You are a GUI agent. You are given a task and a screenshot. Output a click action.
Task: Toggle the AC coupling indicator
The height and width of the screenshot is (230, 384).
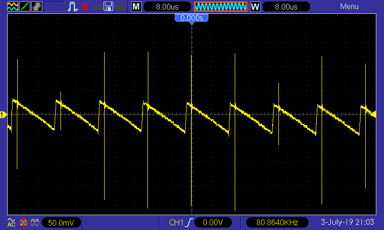pos(12,222)
